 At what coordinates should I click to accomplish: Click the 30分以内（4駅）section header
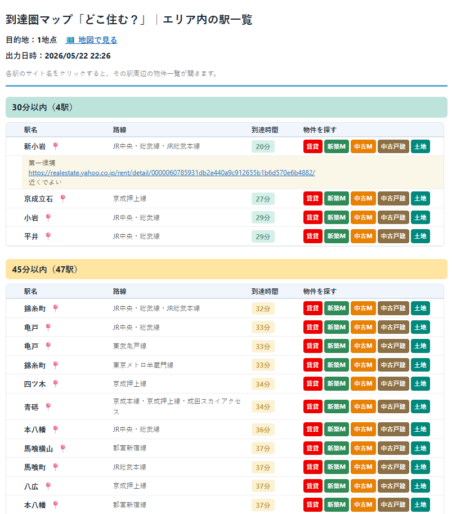[226, 107]
